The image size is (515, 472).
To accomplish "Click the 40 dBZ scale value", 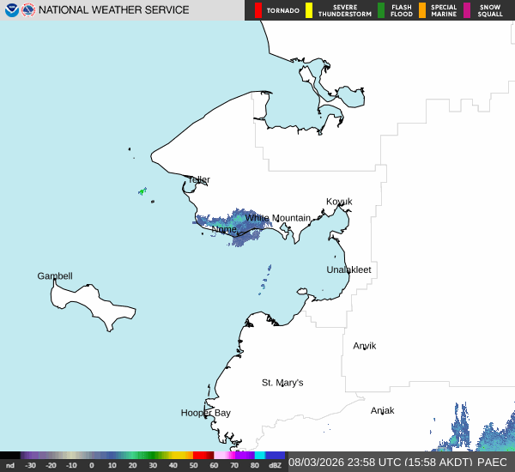I will pos(173,465).
